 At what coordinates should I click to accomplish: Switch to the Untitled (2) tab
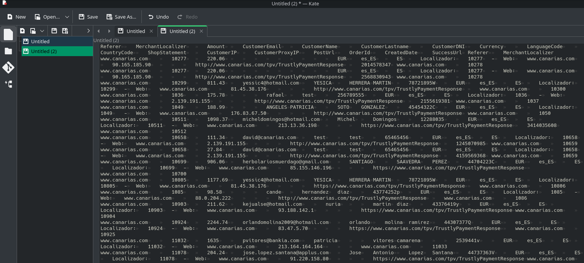[182, 31]
